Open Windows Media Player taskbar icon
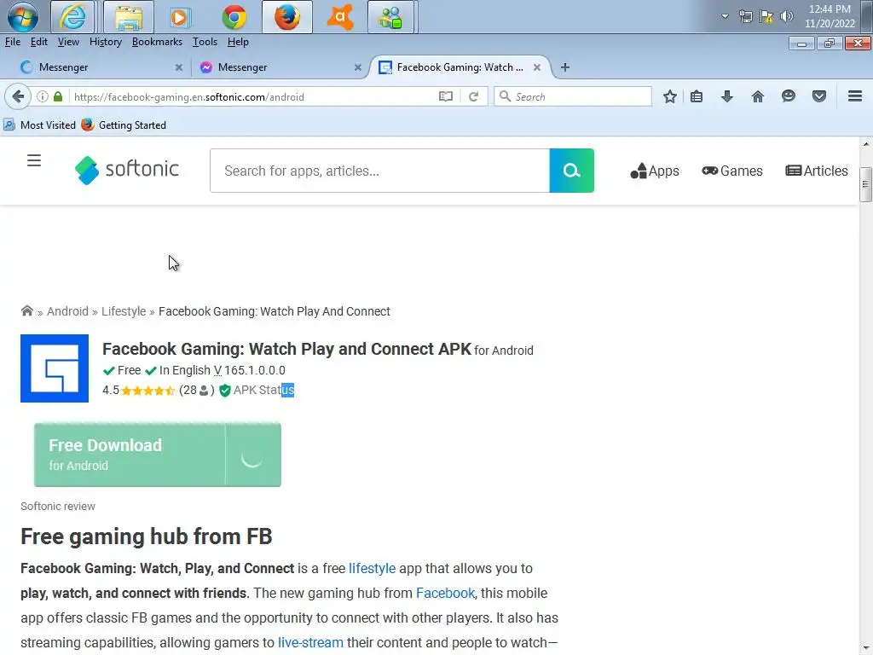The image size is (873, 655). tap(179, 17)
